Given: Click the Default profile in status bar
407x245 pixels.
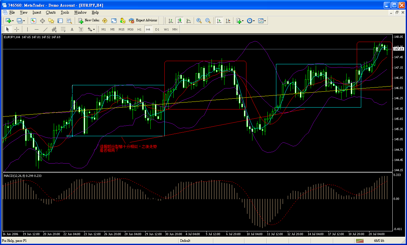Looking at the screenshot, I should [185, 241].
